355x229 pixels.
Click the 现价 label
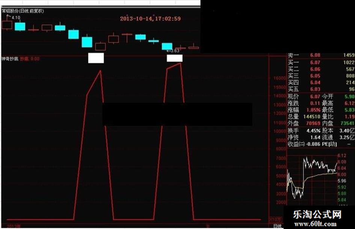point(293,97)
